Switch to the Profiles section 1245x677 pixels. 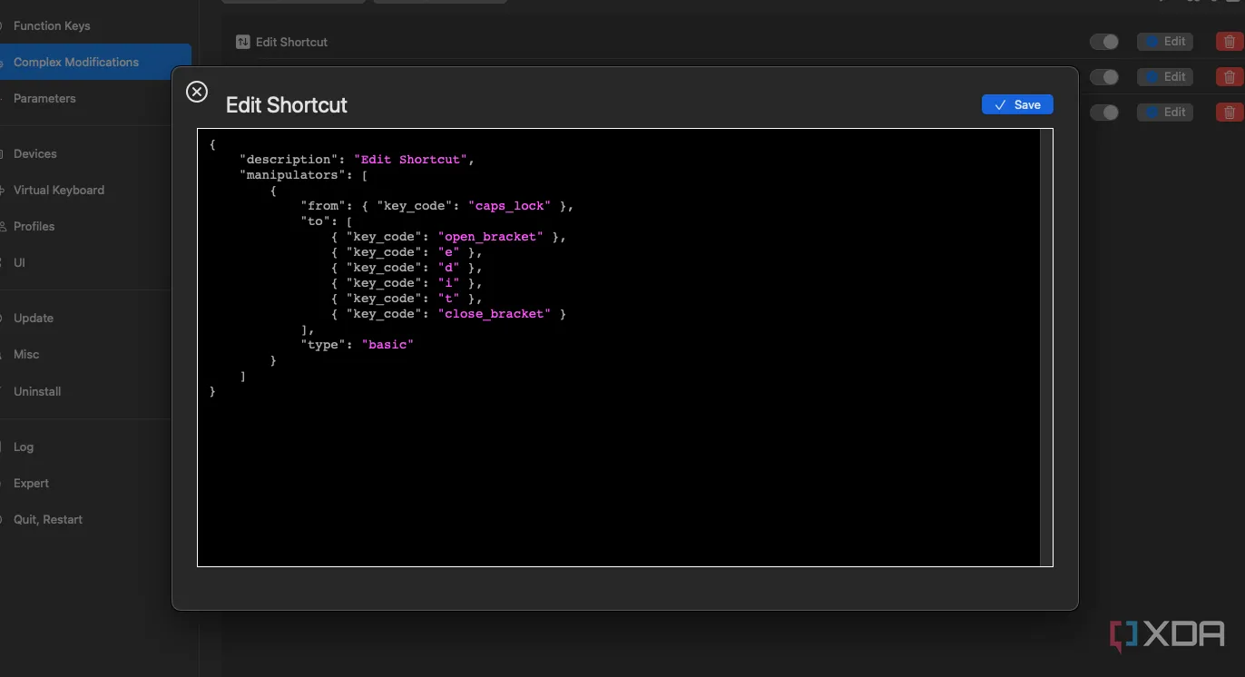click(x=34, y=226)
